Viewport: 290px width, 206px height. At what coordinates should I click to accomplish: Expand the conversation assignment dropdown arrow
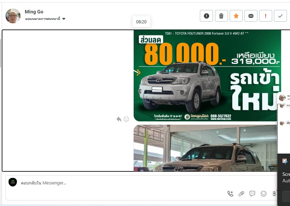tap(64, 19)
